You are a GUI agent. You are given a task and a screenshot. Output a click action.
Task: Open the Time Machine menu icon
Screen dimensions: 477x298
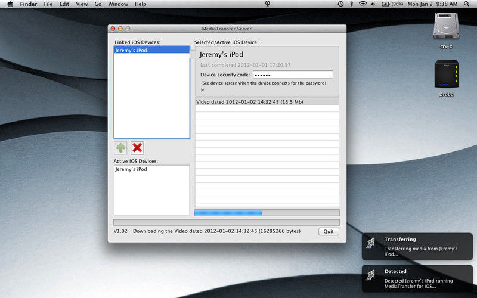tap(340, 4)
